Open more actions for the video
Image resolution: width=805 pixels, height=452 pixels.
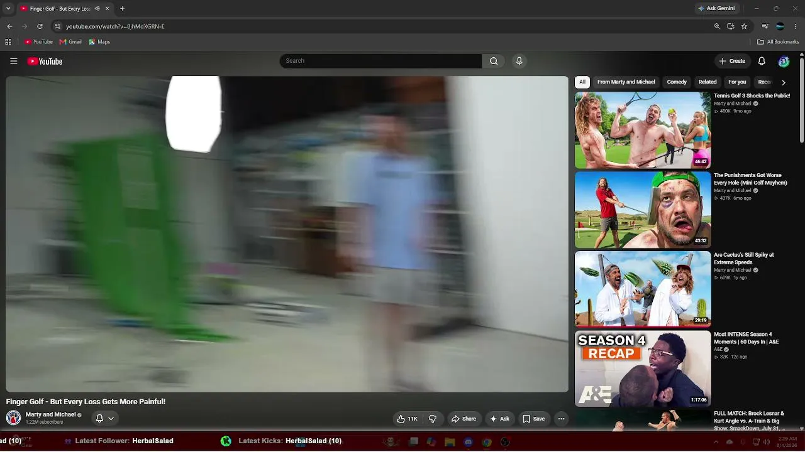click(561, 419)
